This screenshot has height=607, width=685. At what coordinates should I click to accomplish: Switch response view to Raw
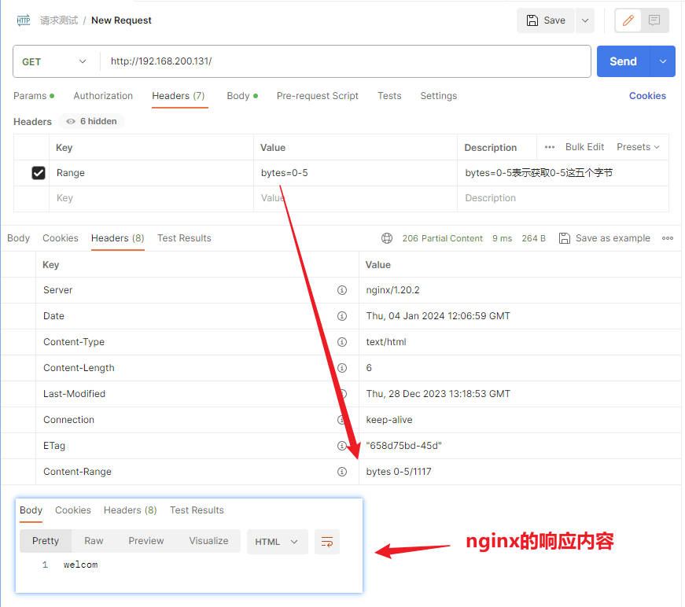(x=94, y=541)
